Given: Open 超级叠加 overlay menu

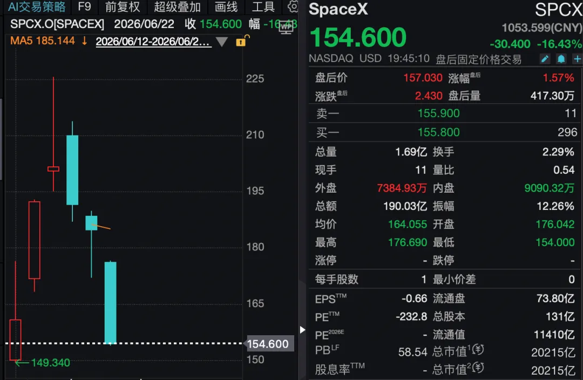Looking at the screenshot, I should coord(177,6).
